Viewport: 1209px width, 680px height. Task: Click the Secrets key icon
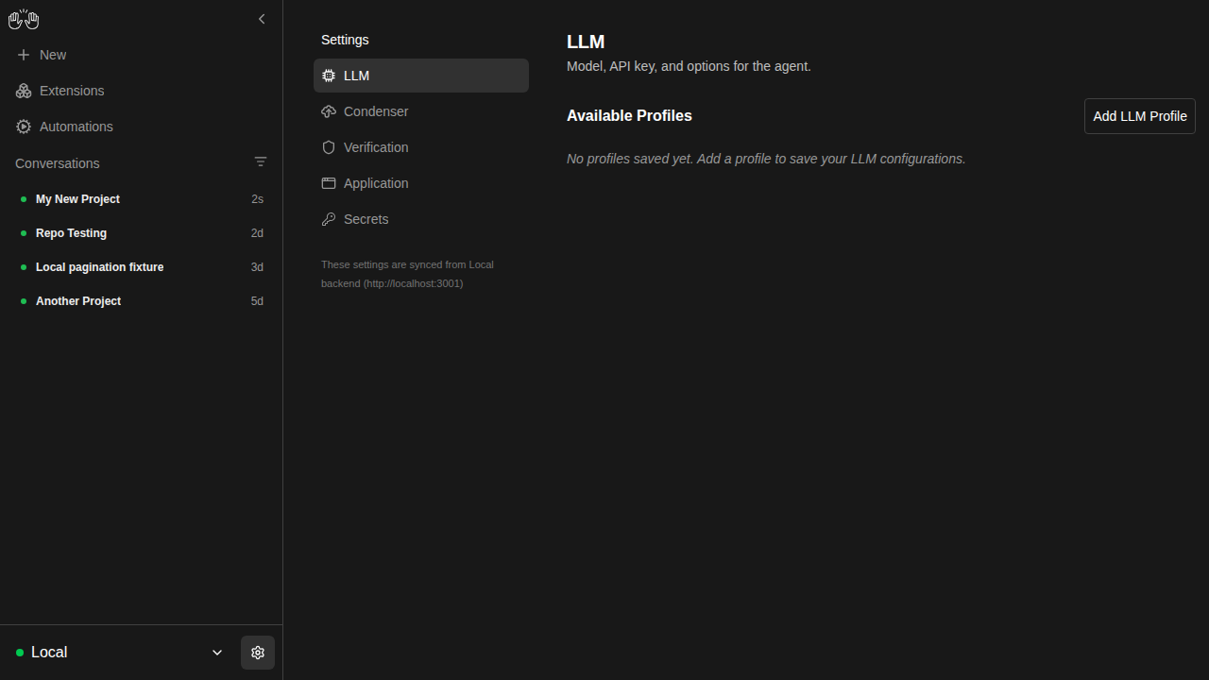[x=329, y=219]
